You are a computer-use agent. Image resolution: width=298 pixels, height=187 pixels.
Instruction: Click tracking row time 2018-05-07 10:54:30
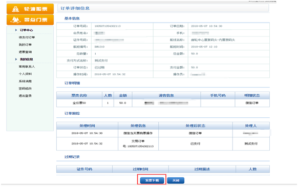(x=87, y=133)
